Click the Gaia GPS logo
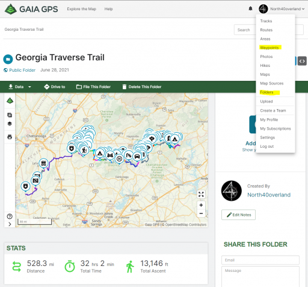This screenshot has width=308, height=287. point(31,9)
